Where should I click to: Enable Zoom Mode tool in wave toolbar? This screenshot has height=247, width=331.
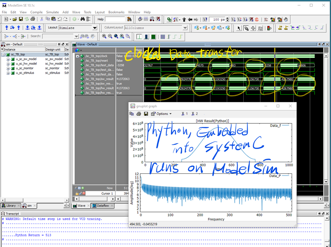point(246,28)
